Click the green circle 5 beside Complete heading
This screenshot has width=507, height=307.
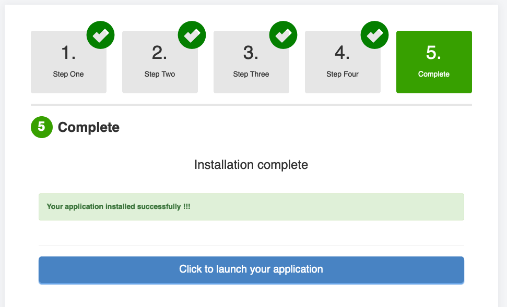(42, 127)
